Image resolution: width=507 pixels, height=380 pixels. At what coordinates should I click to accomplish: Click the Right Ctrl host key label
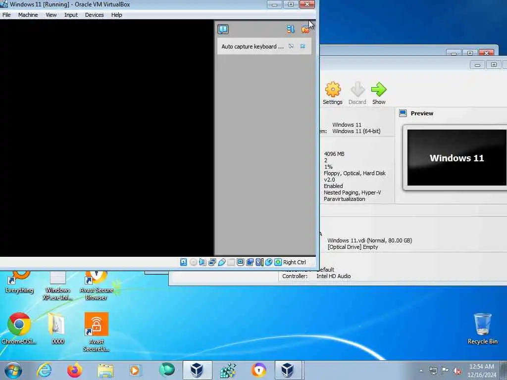click(x=294, y=262)
